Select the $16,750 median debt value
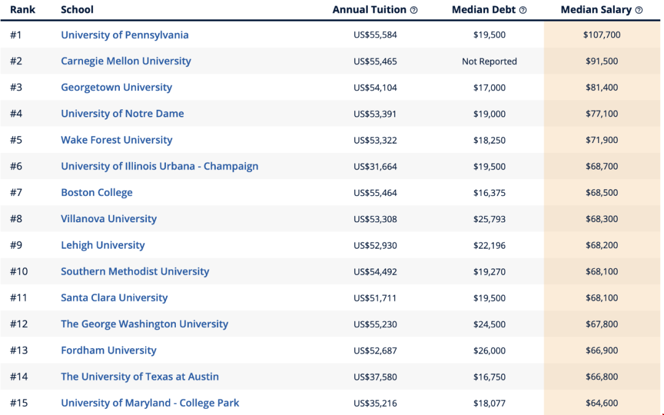Image resolution: width=664 pixels, height=415 pixels. [489, 377]
